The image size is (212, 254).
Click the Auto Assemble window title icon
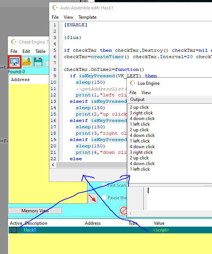pos(55,8)
